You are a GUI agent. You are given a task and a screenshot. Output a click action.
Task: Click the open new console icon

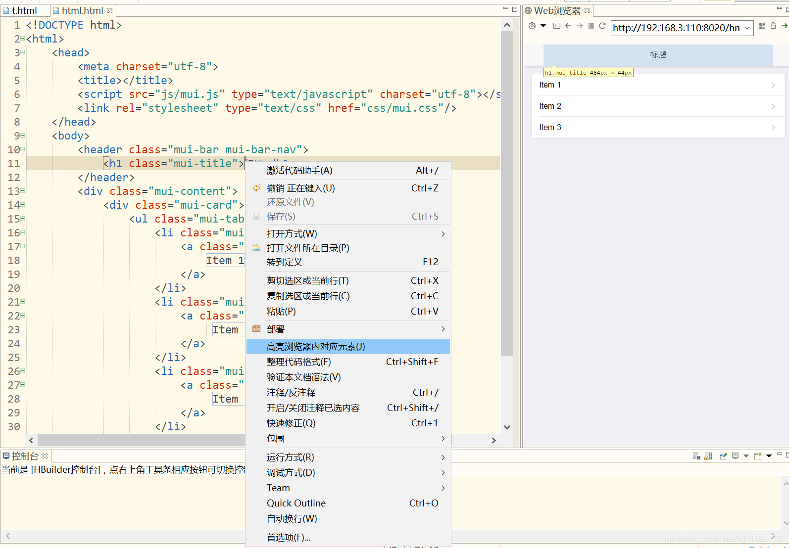coord(758,456)
